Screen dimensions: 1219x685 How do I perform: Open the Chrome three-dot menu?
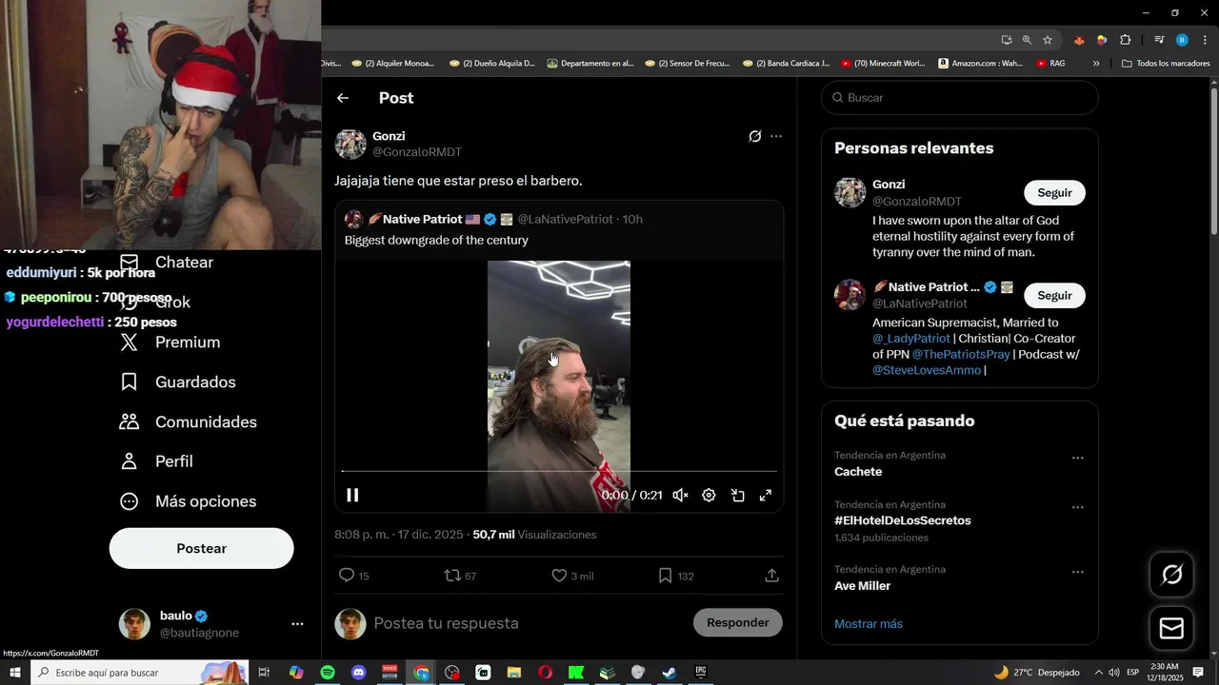1204,40
